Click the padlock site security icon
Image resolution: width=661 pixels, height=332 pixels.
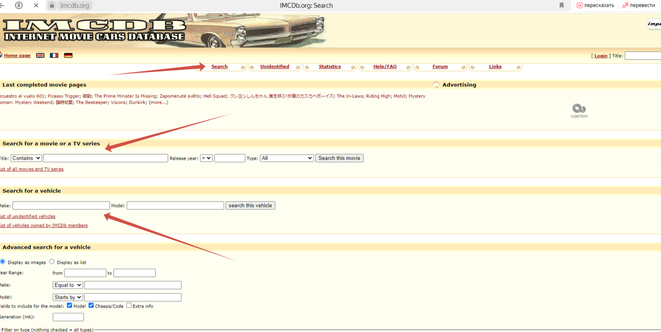click(52, 6)
